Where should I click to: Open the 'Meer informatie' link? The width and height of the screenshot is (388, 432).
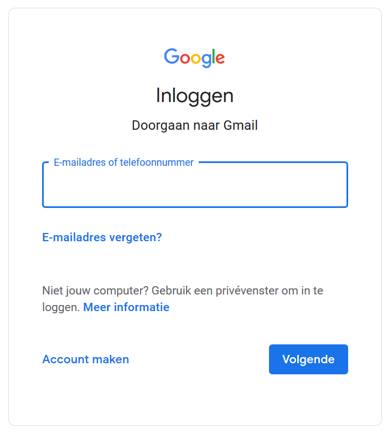click(x=126, y=307)
